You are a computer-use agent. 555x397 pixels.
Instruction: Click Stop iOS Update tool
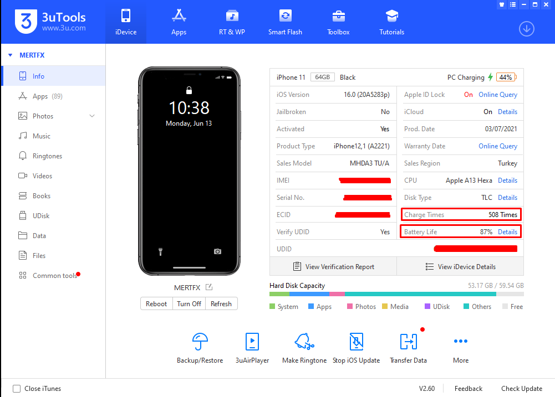tap(356, 348)
